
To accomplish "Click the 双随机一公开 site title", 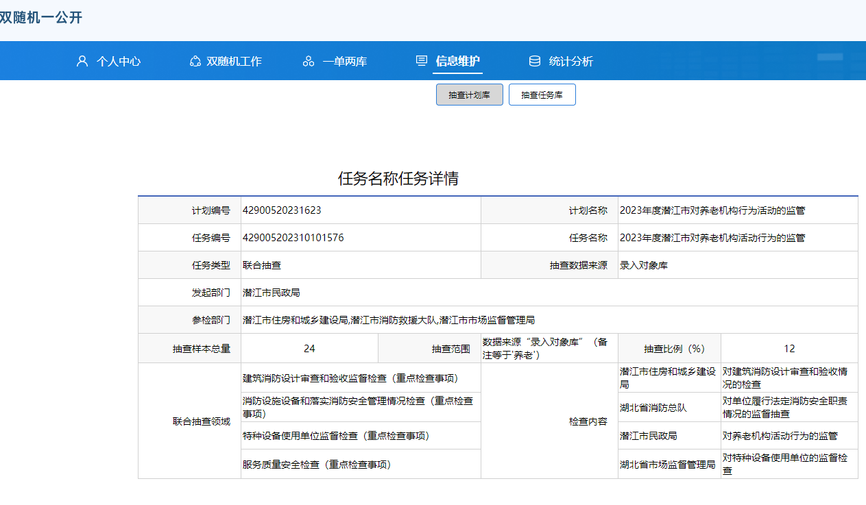I will tap(41, 18).
